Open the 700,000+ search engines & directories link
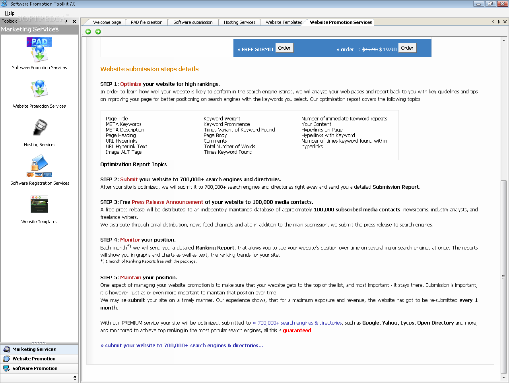The image size is (509, 383). click(297, 323)
